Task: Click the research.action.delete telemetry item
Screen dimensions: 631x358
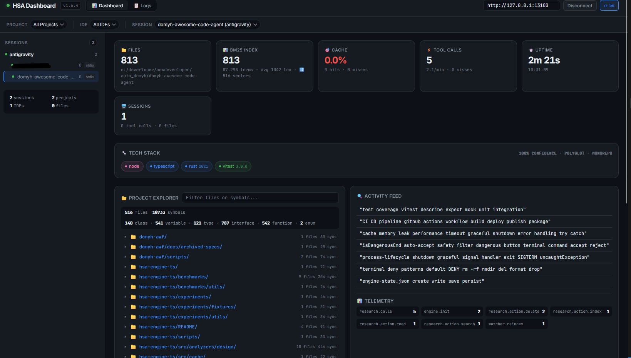Action: (517, 311)
